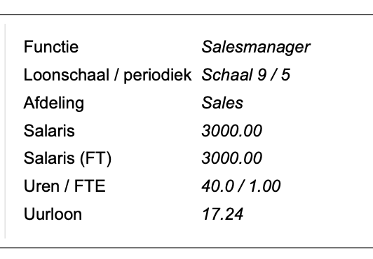Viewport: 373px width, 259px height.
Task: Click the 1.00 FTE figure
Action: [x=265, y=186]
